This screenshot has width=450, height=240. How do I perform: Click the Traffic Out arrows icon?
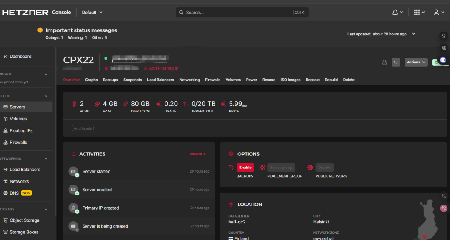[186, 104]
